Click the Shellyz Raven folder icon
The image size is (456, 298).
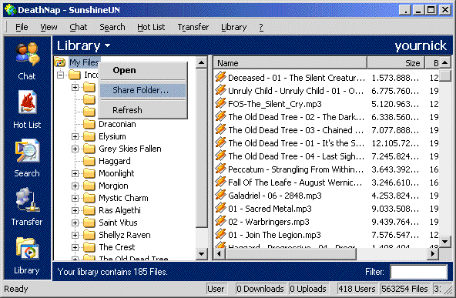[89, 235]
